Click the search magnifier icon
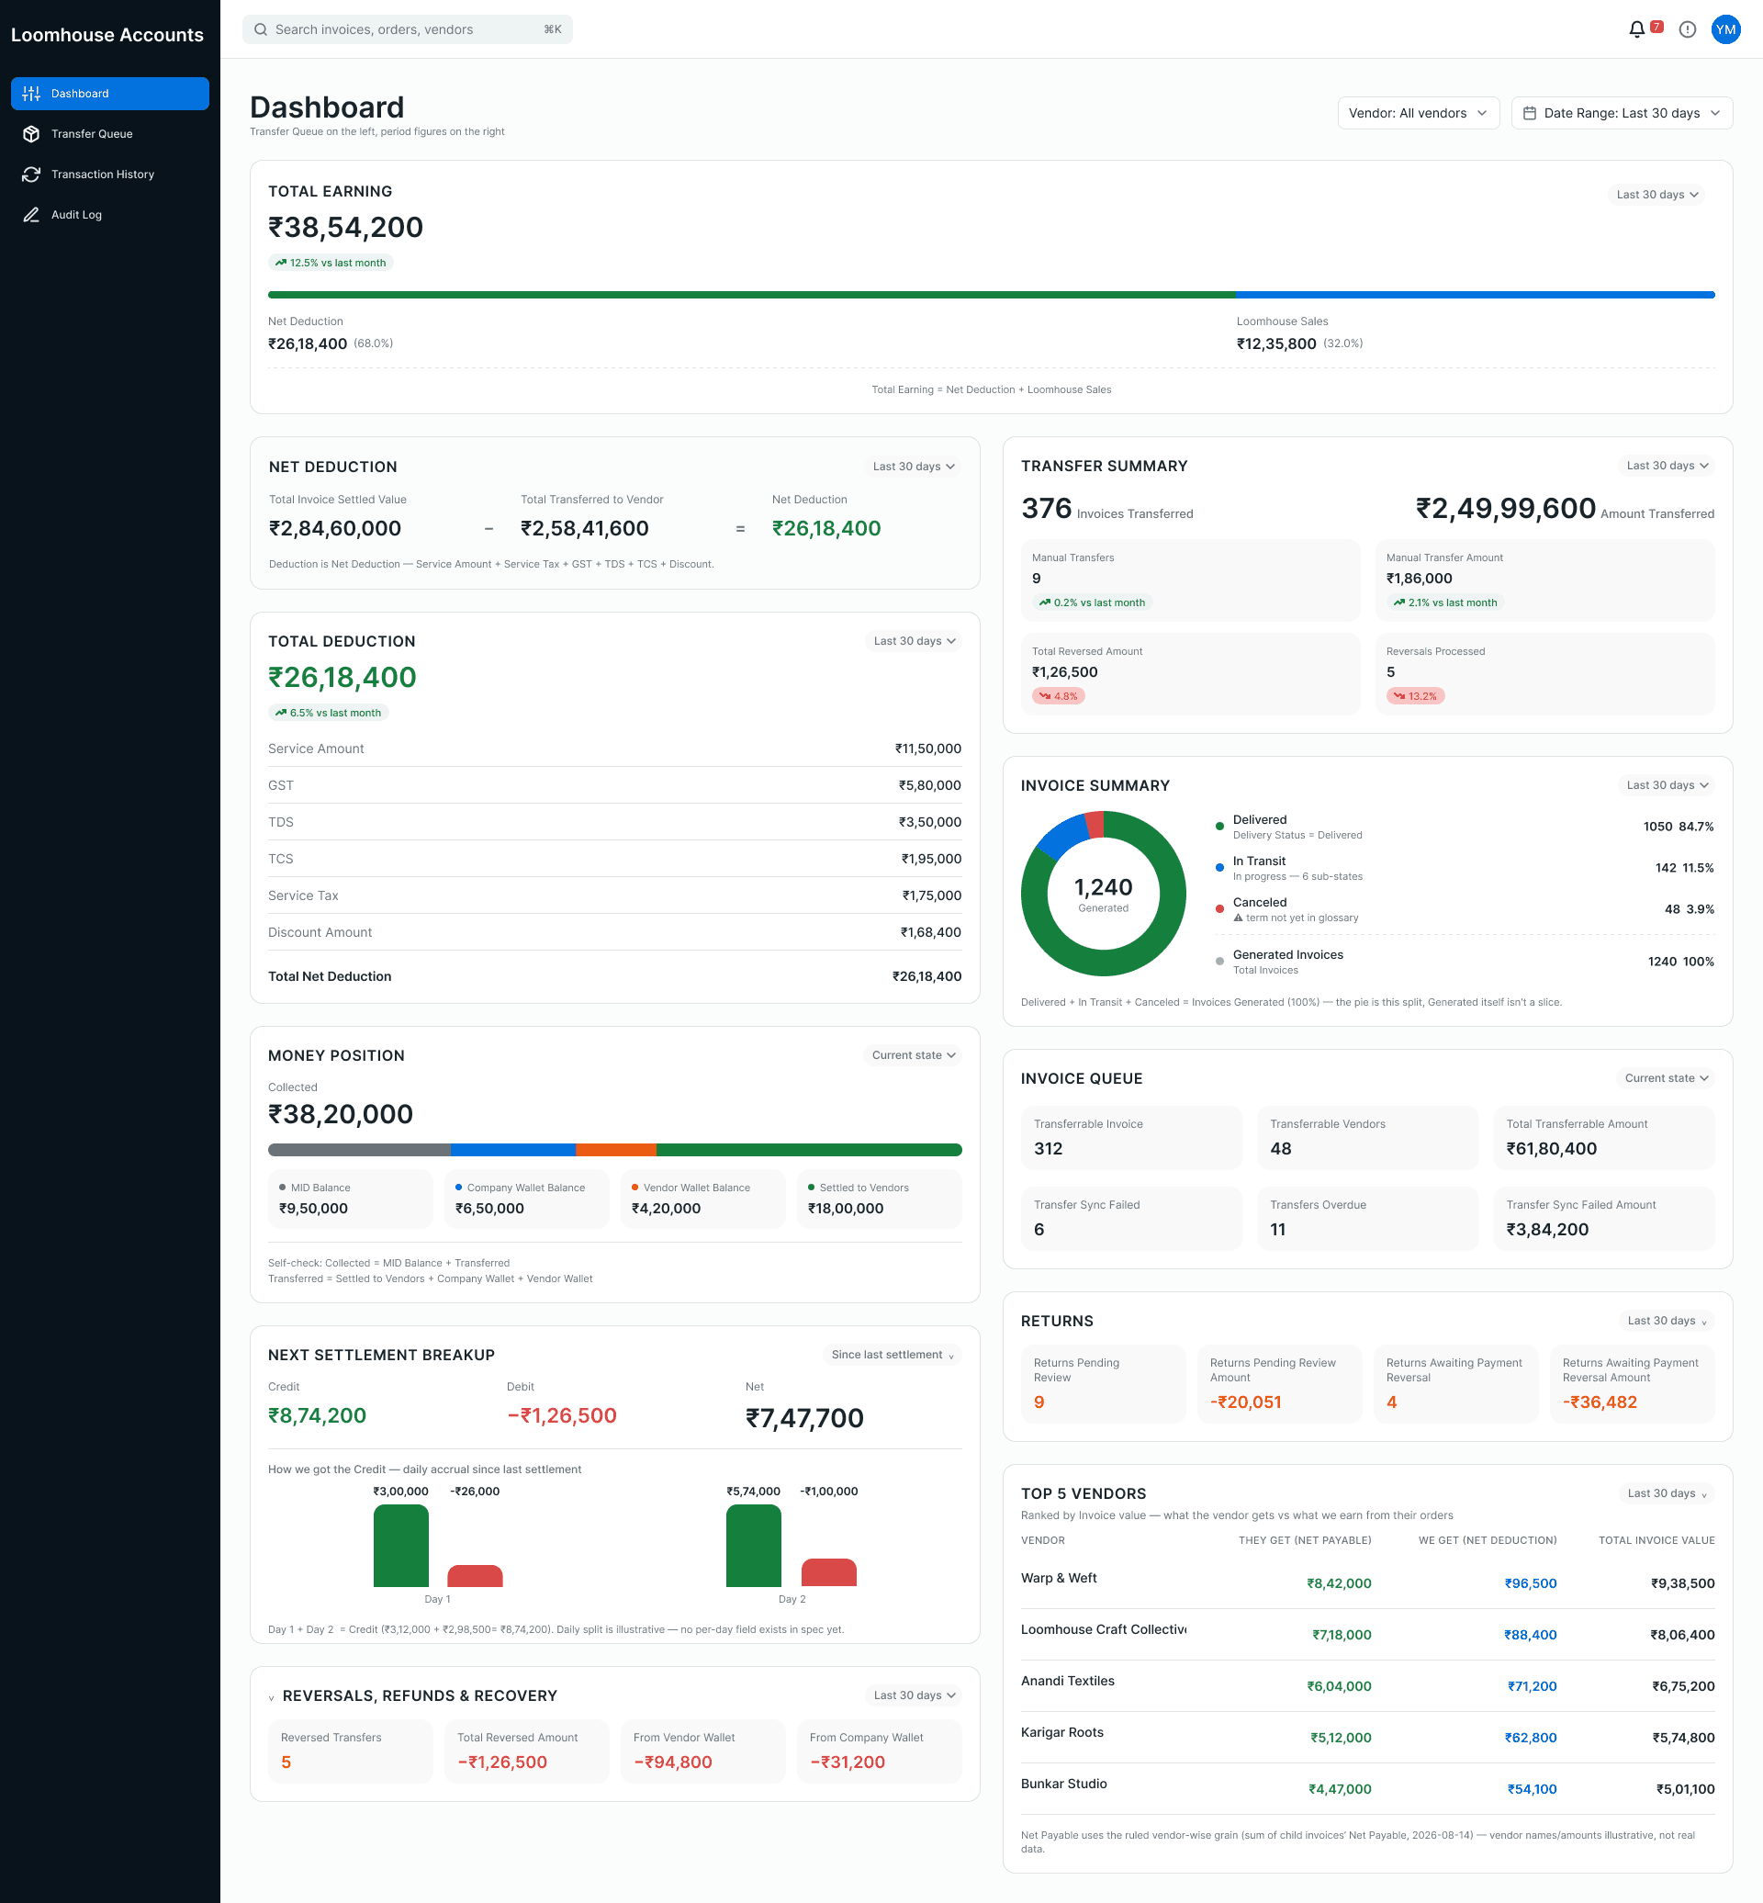The image size is (1763, 1903). click(261, 29)
